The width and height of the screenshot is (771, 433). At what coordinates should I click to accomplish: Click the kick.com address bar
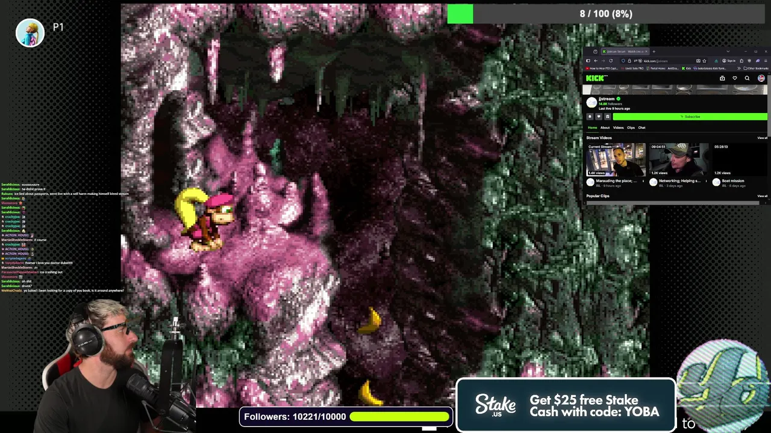click(664, 61)
